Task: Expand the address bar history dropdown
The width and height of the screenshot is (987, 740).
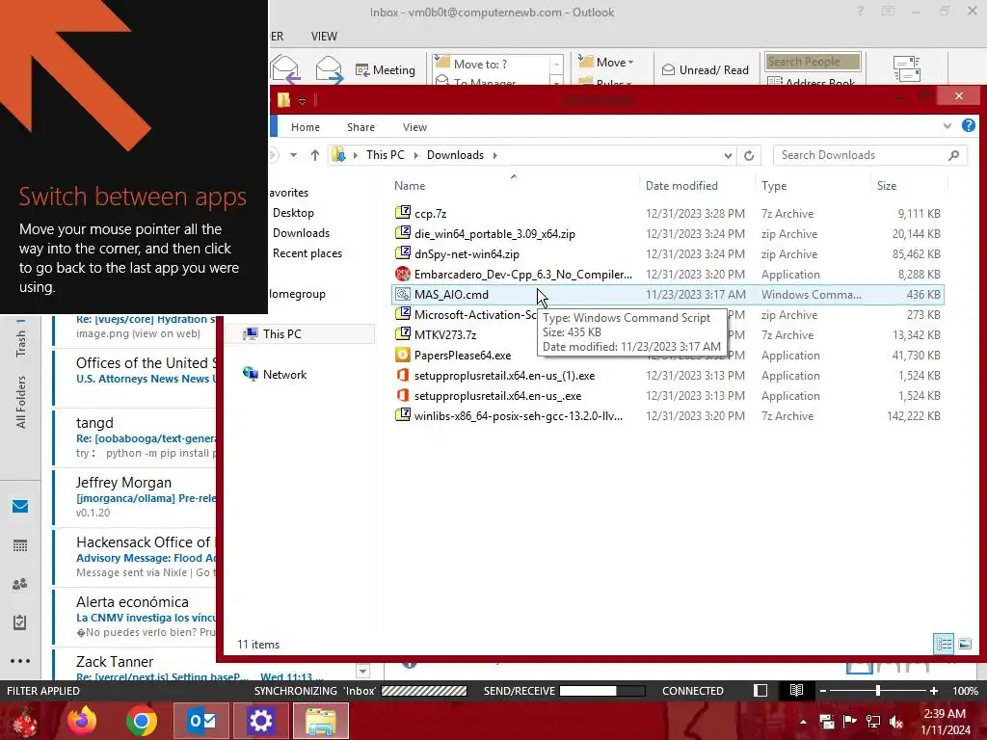Action: coord(728,155)
